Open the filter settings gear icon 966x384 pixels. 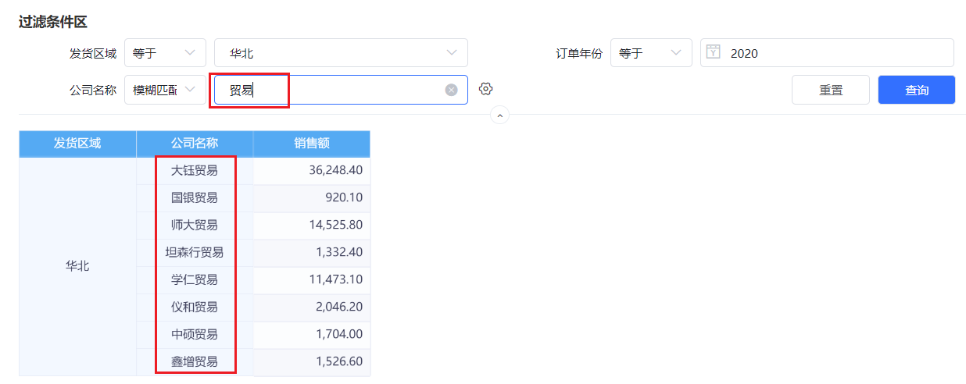pos(485,89)
